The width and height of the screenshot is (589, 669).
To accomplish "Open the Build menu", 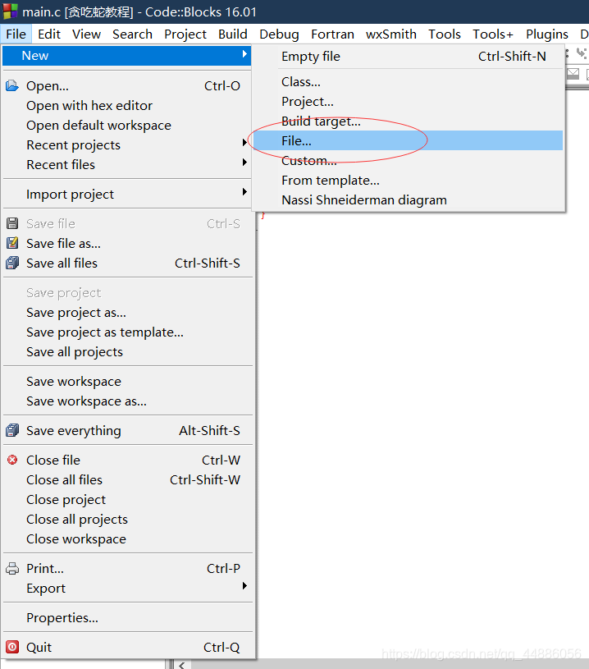I will pyautogui.click(x=233, y=34).
